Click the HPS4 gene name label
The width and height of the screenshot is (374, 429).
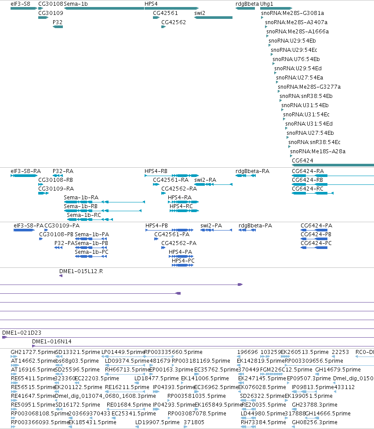click(151, 4)
